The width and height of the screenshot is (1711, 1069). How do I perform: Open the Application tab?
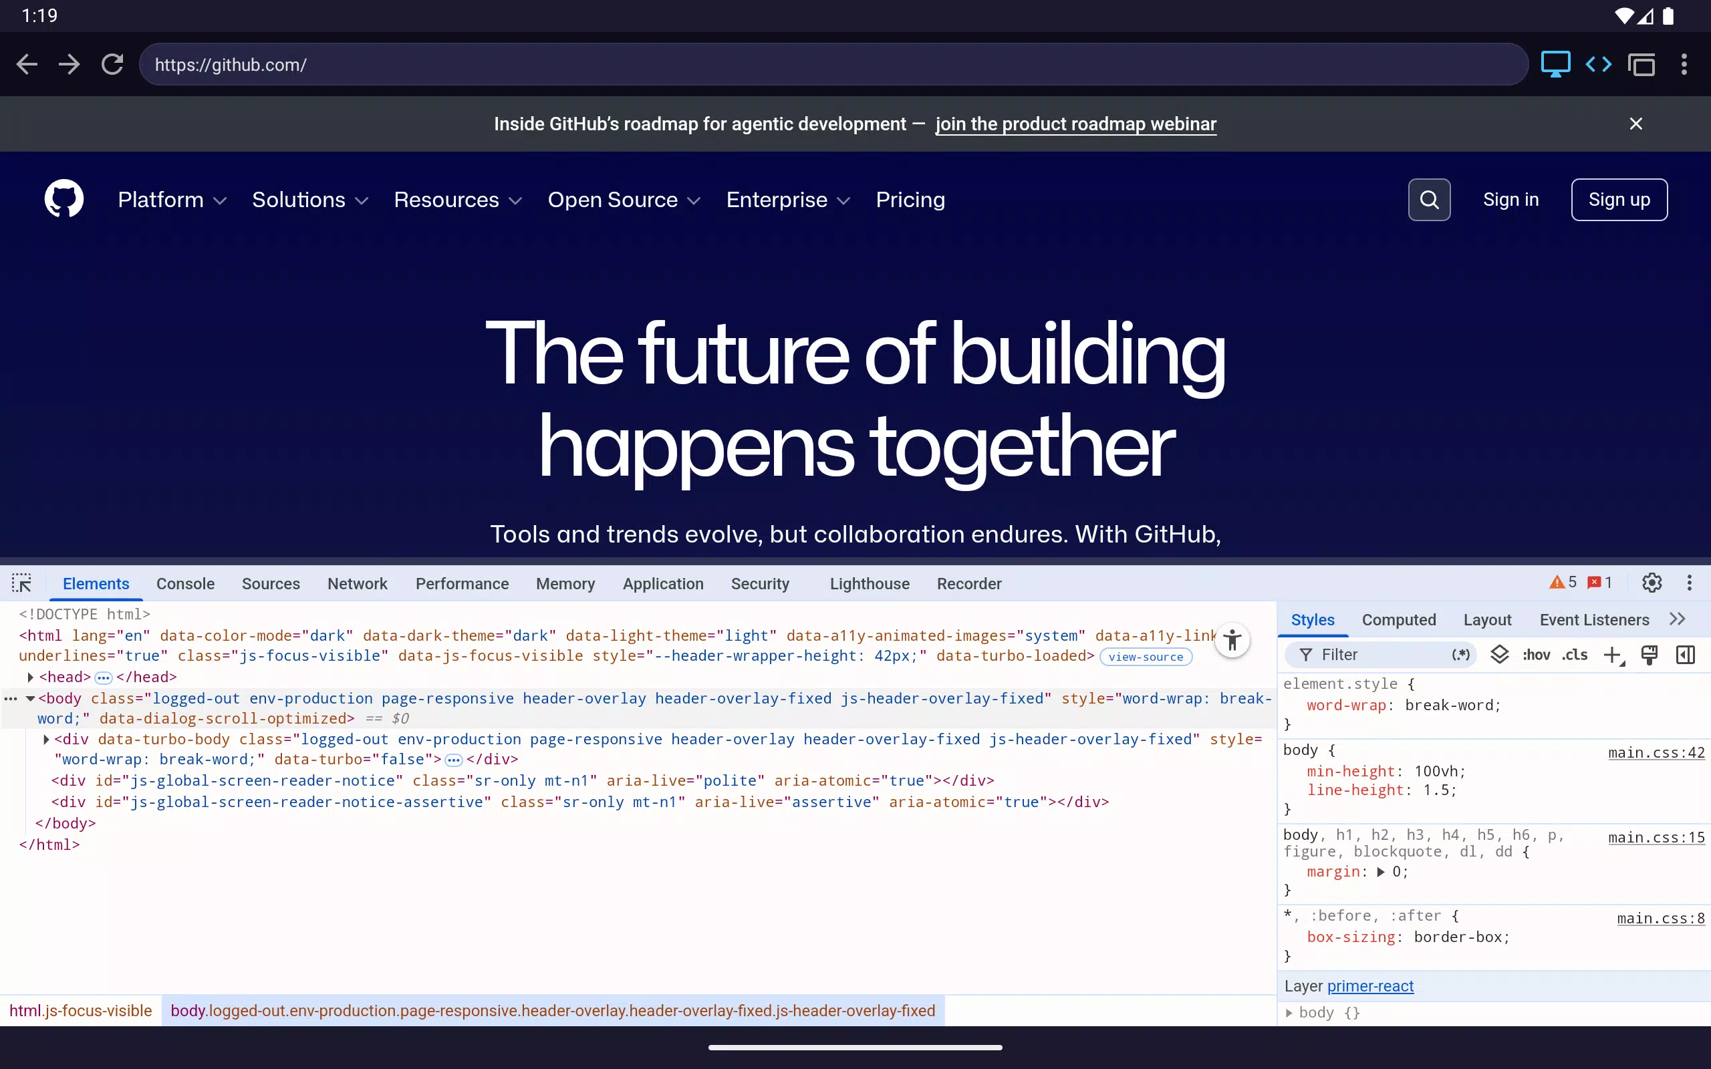coord(663,583)
